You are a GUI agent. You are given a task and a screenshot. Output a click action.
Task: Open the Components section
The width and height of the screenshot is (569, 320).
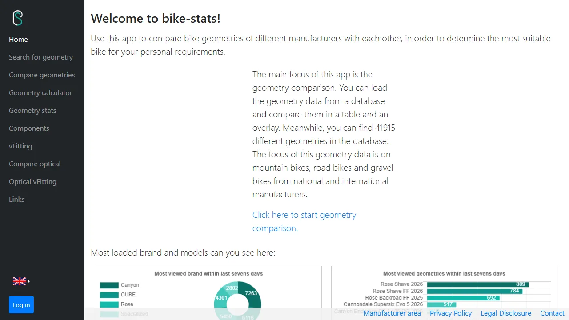pyautogui.click(x=29, y=128)
